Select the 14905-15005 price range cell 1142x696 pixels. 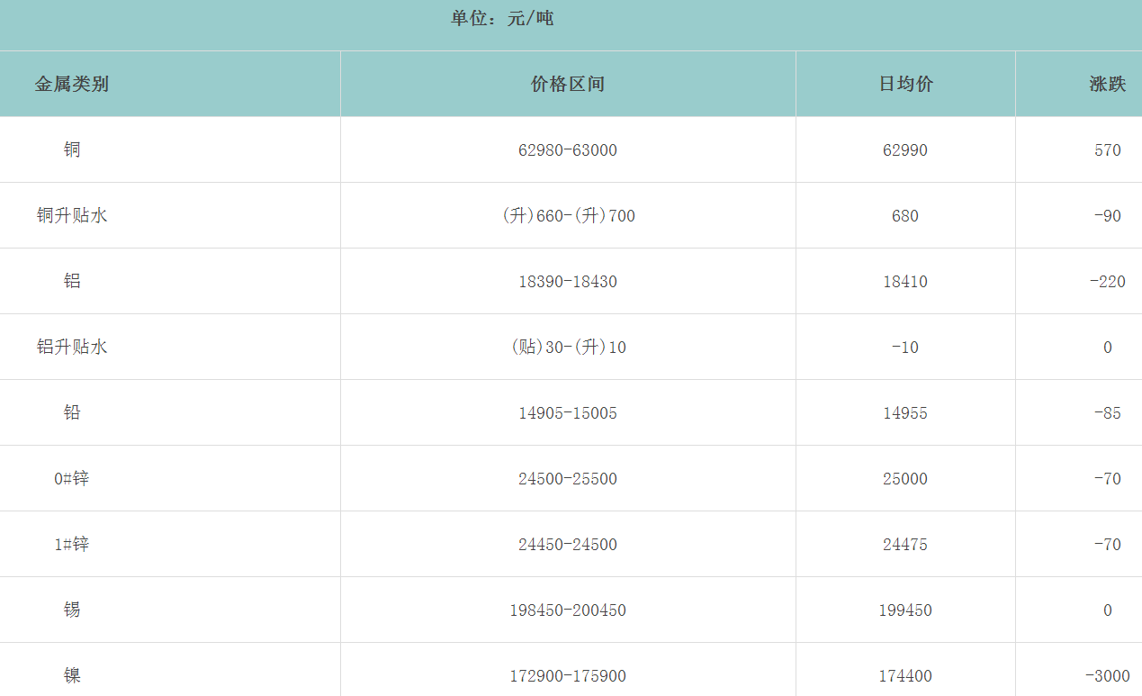click(568, 413)
